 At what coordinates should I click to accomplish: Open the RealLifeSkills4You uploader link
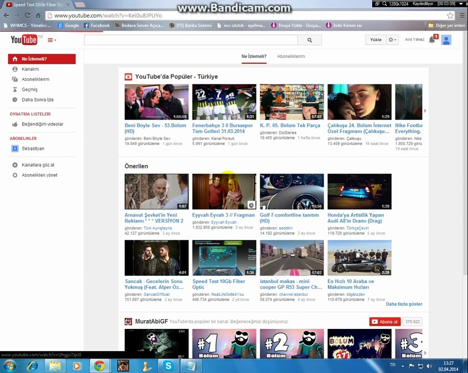(228, 294)
